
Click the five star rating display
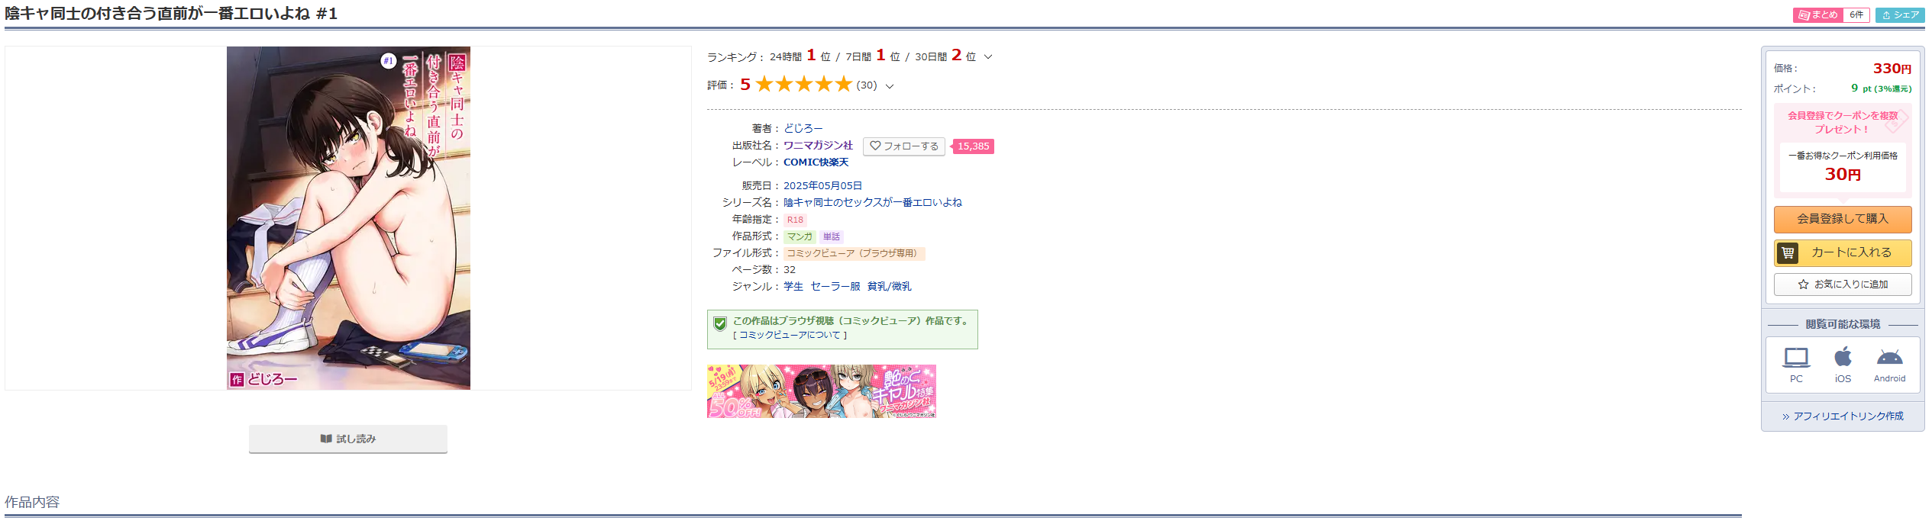(804, 84)
